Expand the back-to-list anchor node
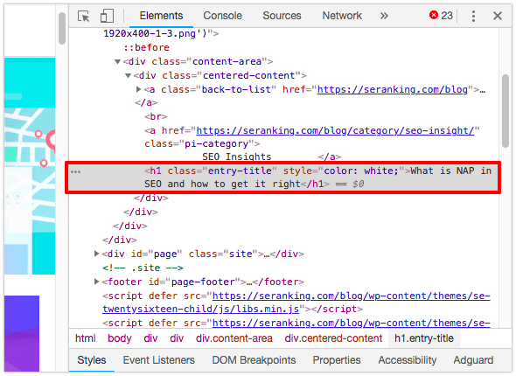The image size is (516, 376). [138, 89]
